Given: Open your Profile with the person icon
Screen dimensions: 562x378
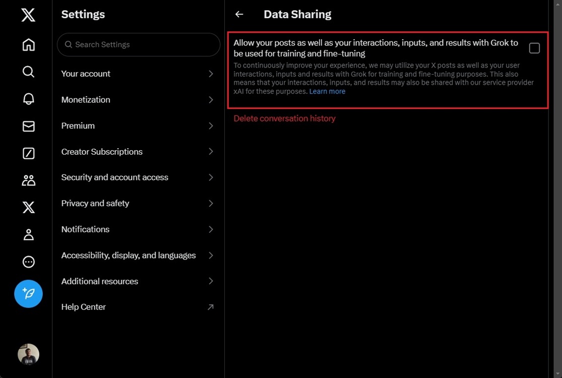Looking at the screenshot, I should (28, 234).
